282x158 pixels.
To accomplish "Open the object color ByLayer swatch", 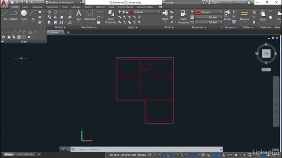I will pos(198,12).
